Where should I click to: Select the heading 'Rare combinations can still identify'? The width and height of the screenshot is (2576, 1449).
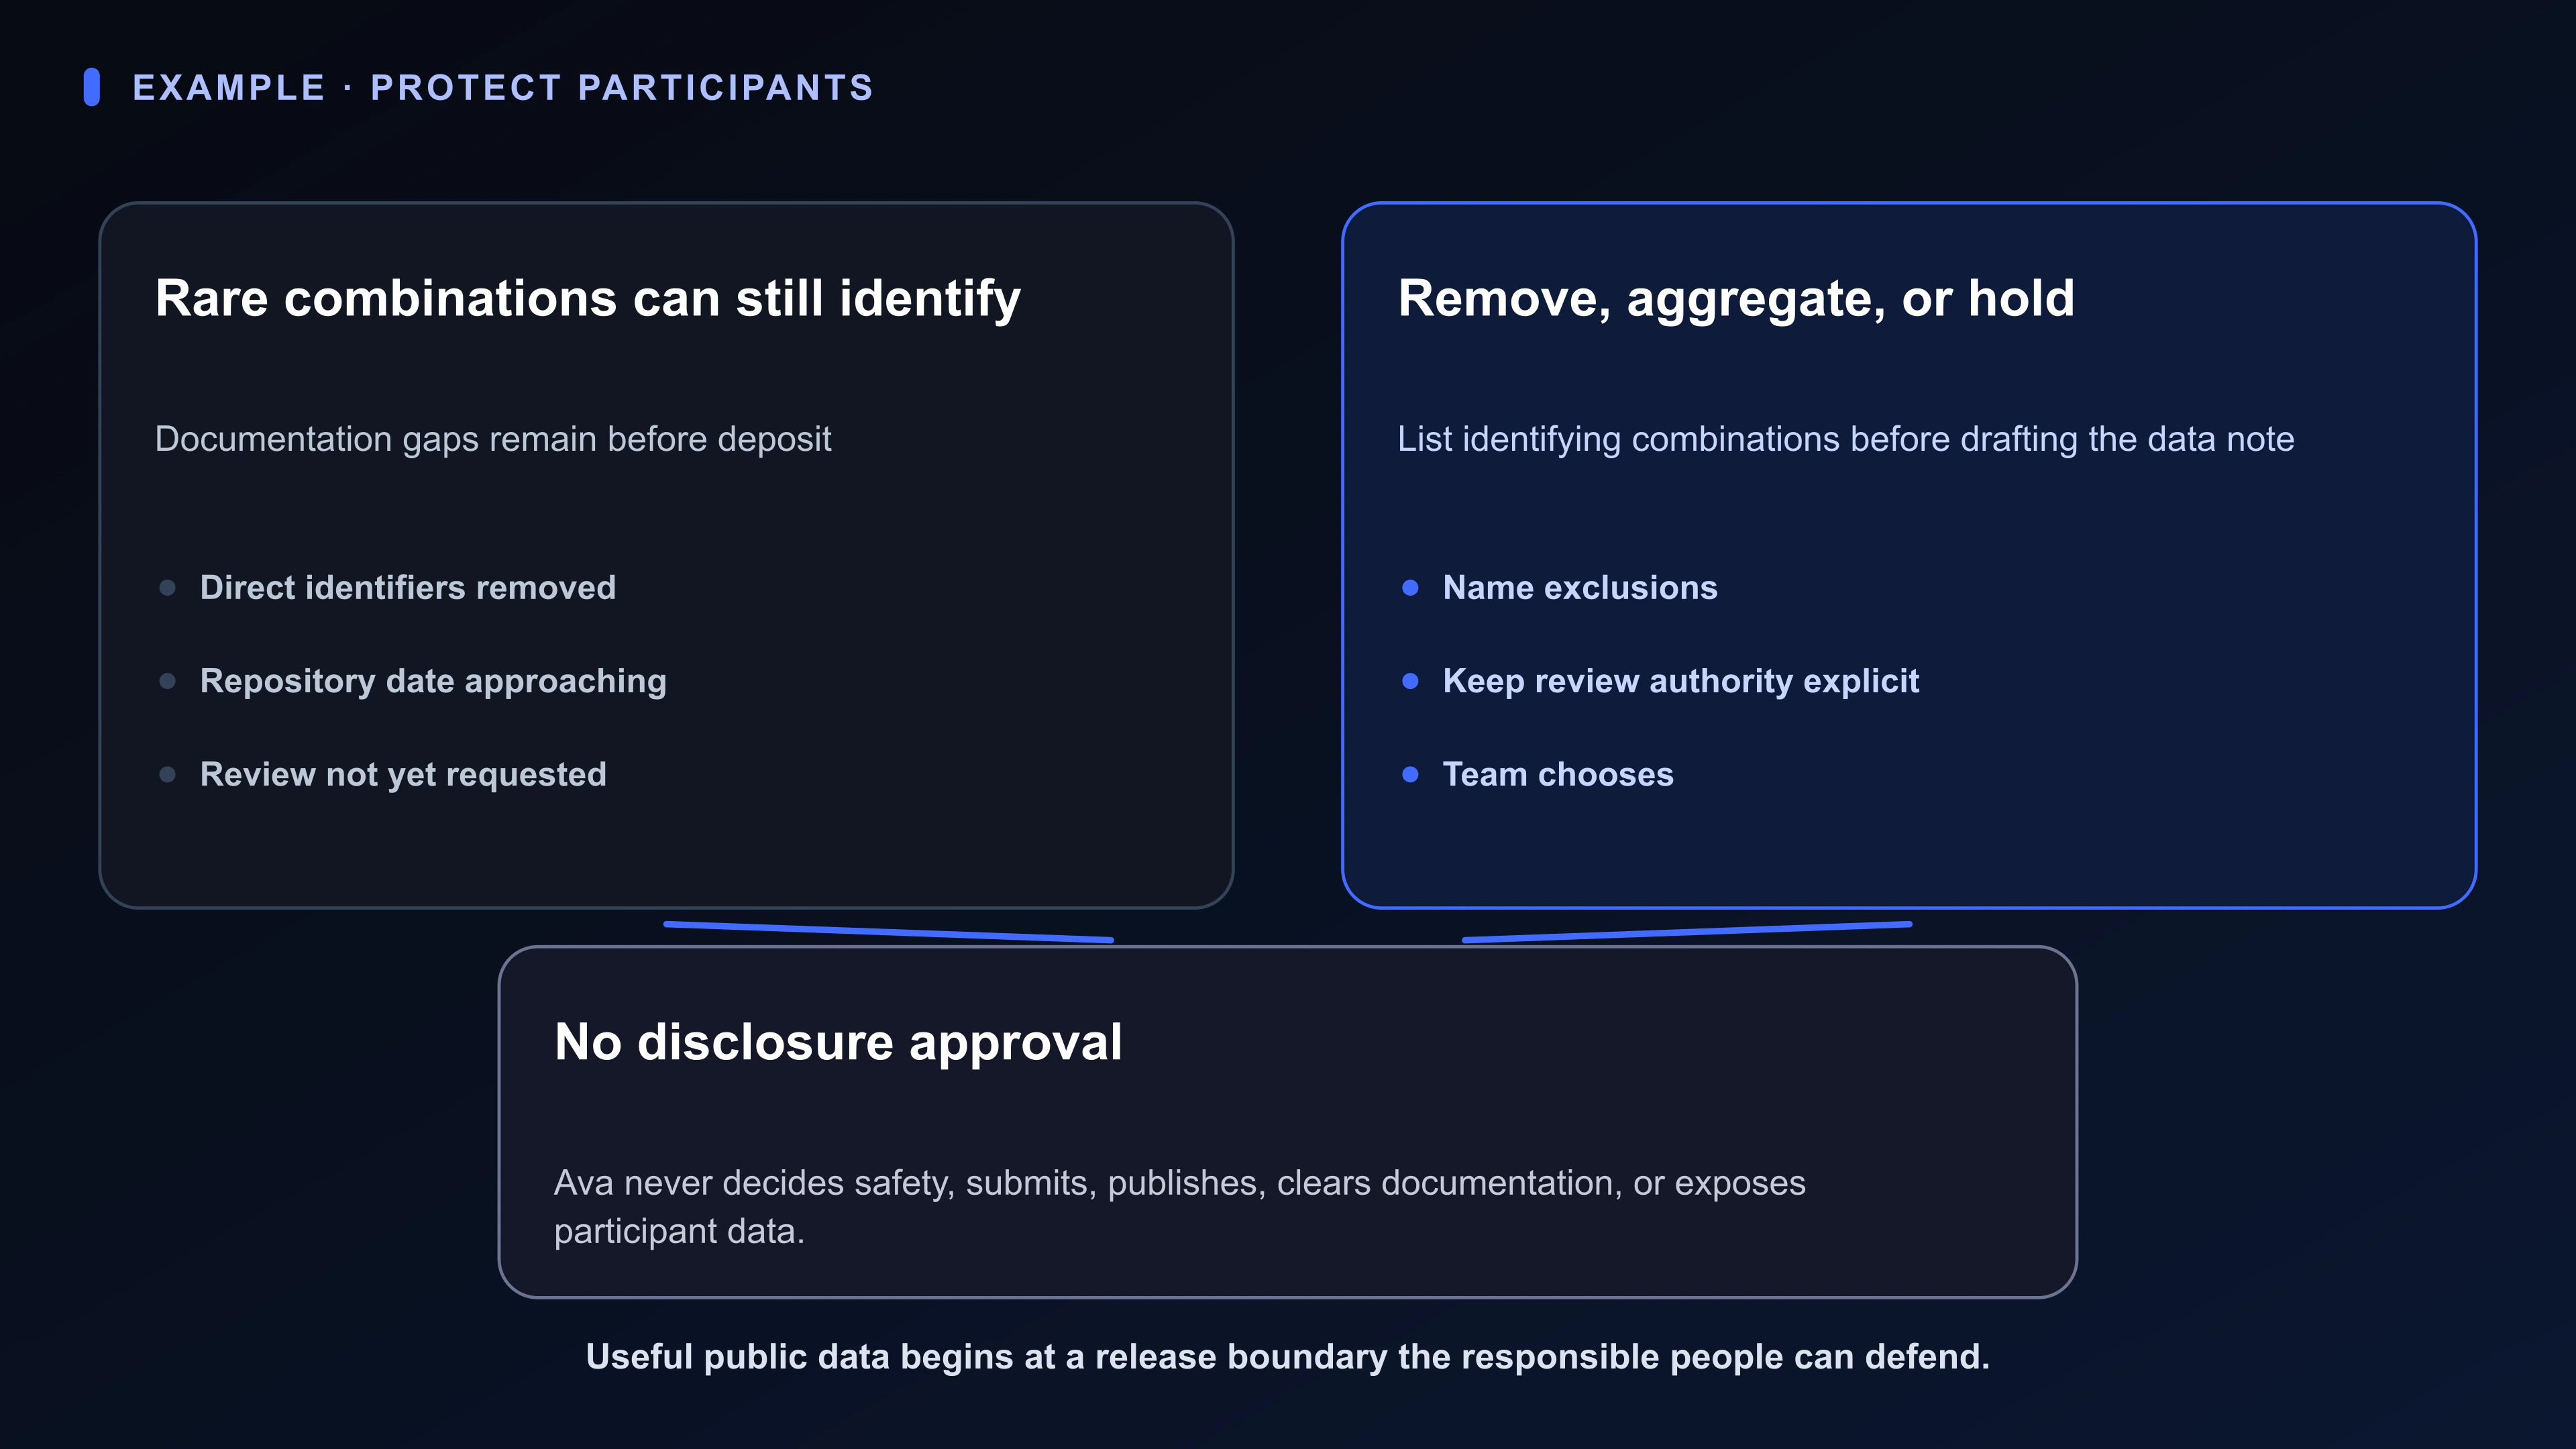pyautogui.click(x=588, y=299)
